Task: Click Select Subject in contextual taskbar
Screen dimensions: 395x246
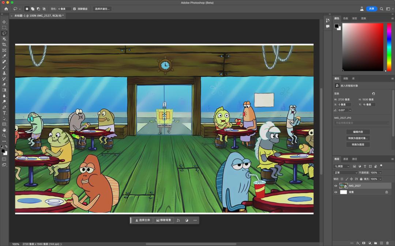Action: coord(143,220)
